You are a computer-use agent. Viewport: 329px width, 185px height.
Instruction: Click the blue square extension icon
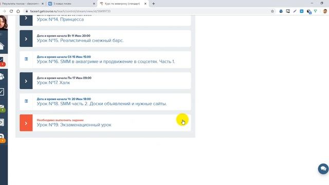click(x=302, y=11)
